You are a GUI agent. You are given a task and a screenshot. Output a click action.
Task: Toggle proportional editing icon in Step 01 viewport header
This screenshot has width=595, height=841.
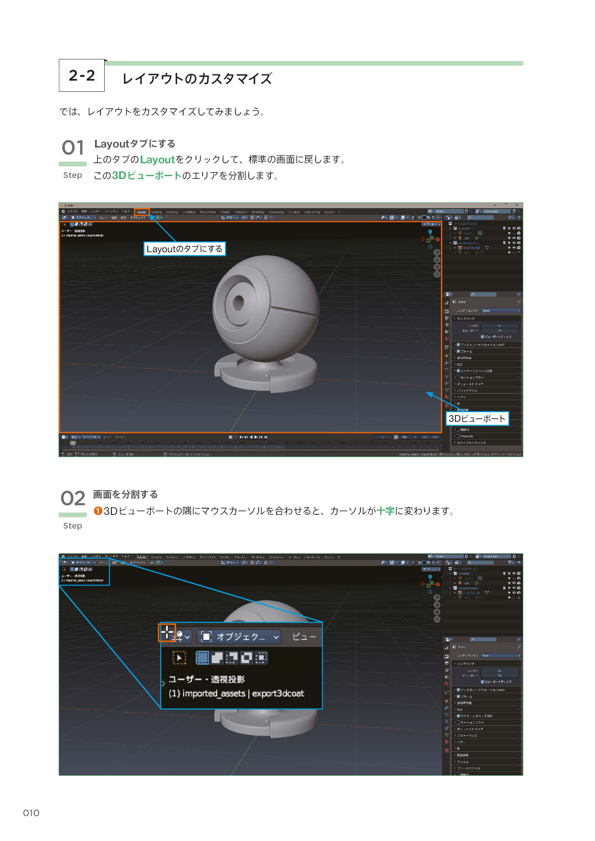266,218
